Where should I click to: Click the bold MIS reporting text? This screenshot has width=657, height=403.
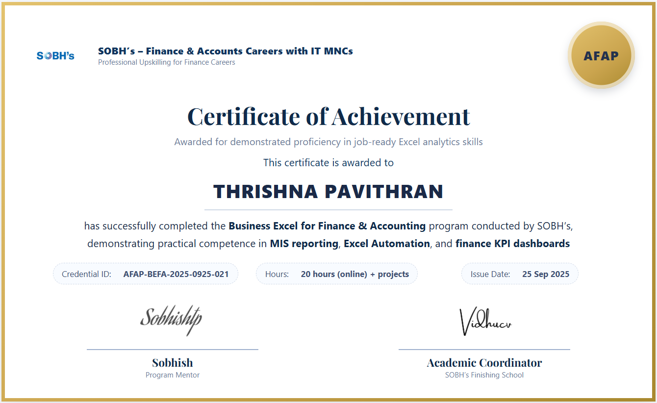click(304, 244)
